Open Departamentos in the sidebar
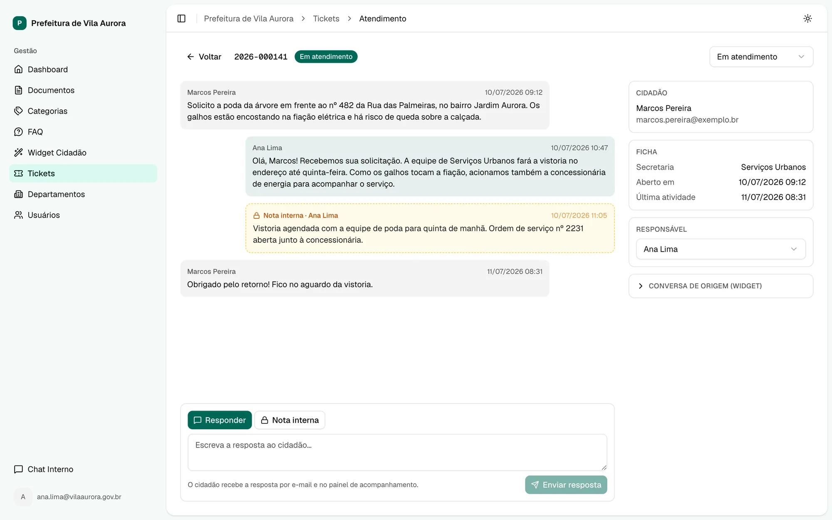Screen dimensions: 832x520 click(x=83, y=194)
